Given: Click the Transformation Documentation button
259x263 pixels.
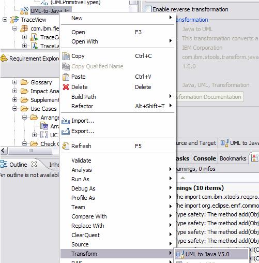Looking at the screenshot, I should pyautogui.click(x=209, y=97).
